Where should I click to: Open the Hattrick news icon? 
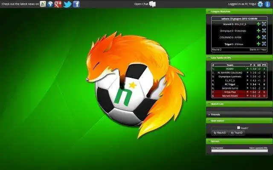[x=43, y=4]
